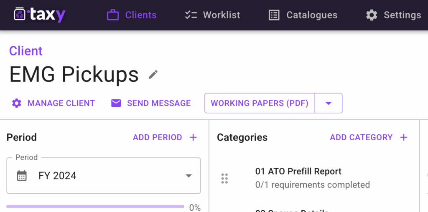This screenshot has width=428, height=212.
Task: Click the pencil icon beside EMG Pickups
Action: click(153, 75)
